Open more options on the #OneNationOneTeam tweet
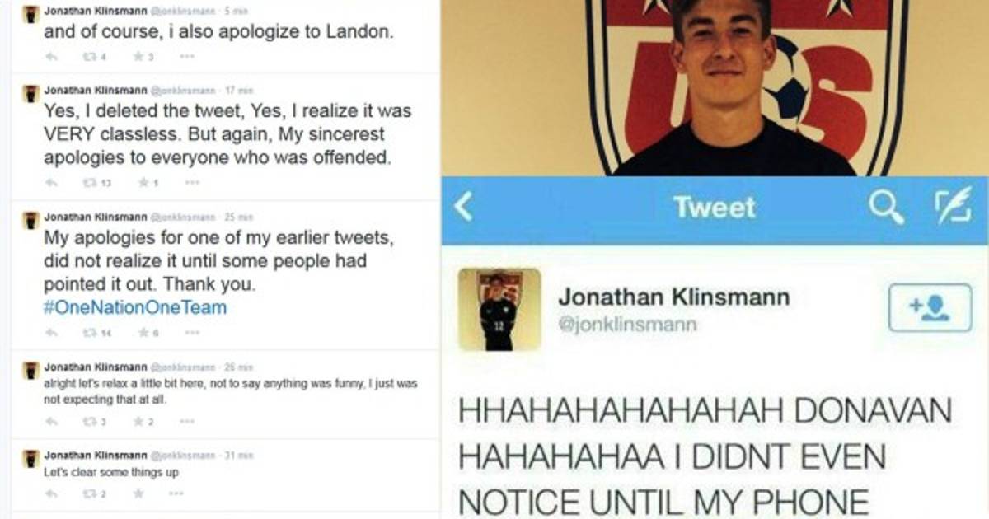The image size is (989, 519). click(x=191, y=333)
